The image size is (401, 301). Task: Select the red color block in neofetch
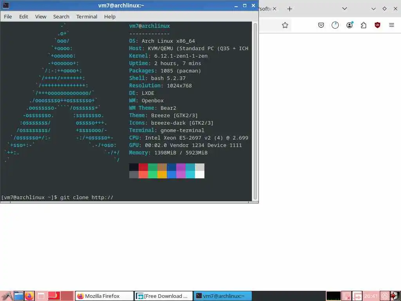tap(143, 167)
